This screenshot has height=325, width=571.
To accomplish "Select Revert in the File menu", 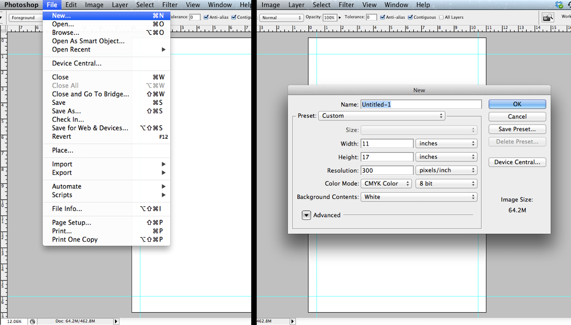I will point(106,137).
